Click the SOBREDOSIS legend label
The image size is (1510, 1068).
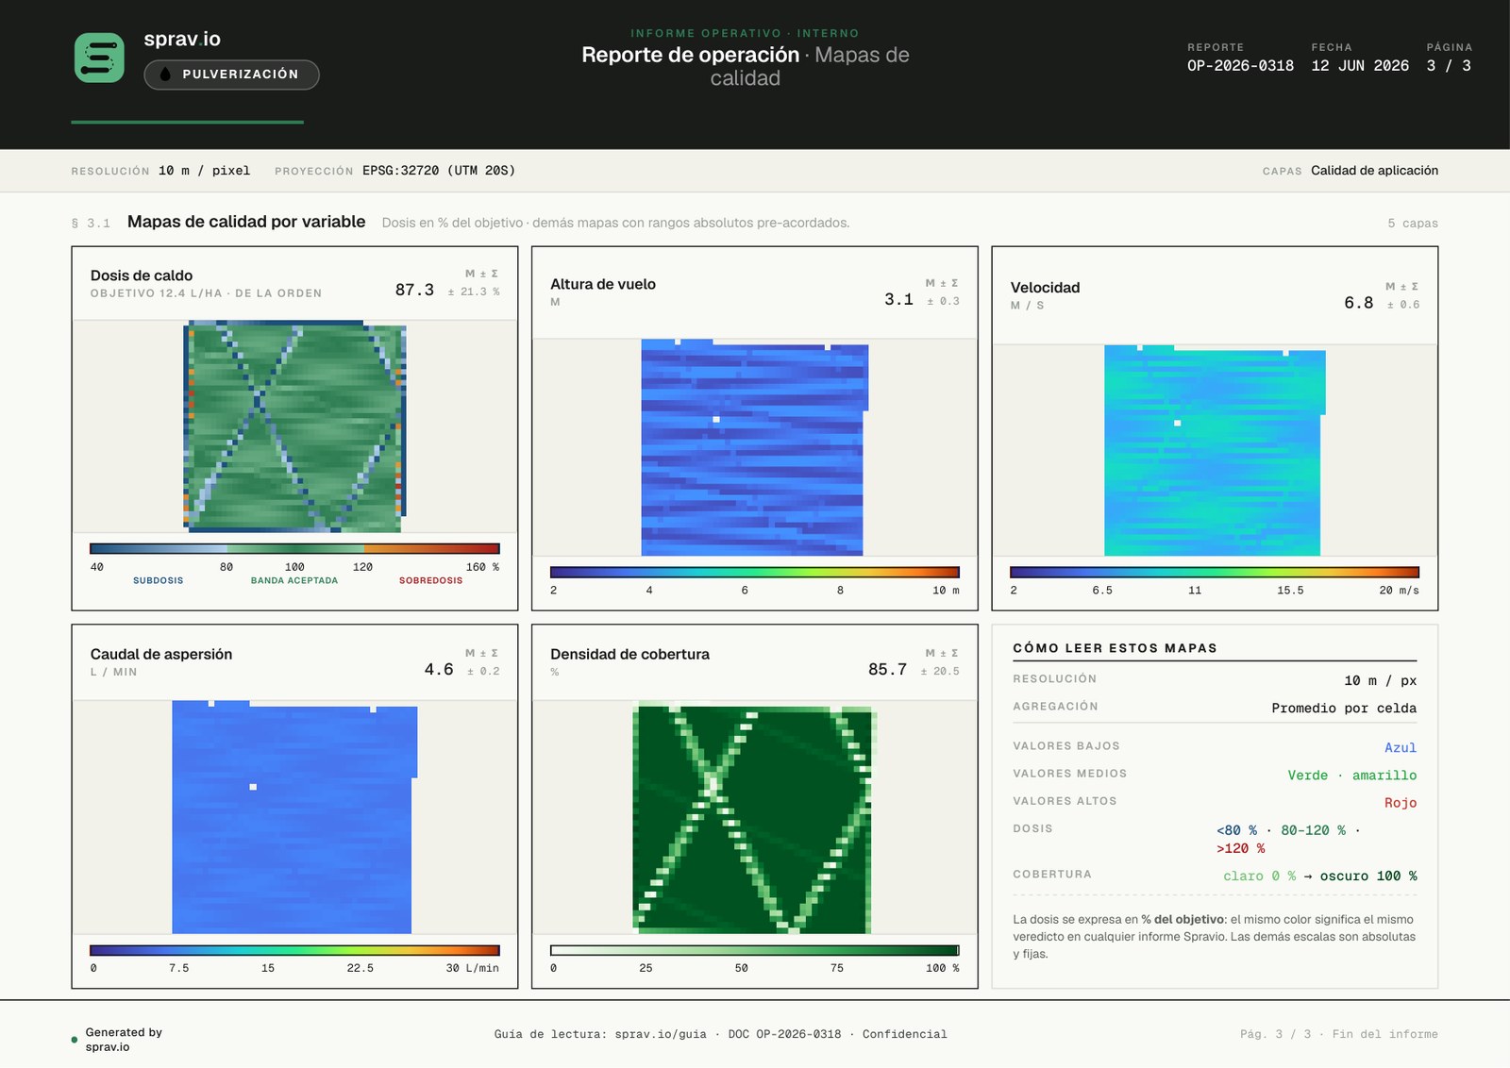pyautogui.click(x=430, y=580)
